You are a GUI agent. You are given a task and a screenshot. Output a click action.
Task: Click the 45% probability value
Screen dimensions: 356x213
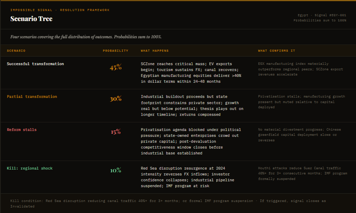pyautogui.click(x=116, y=67)
